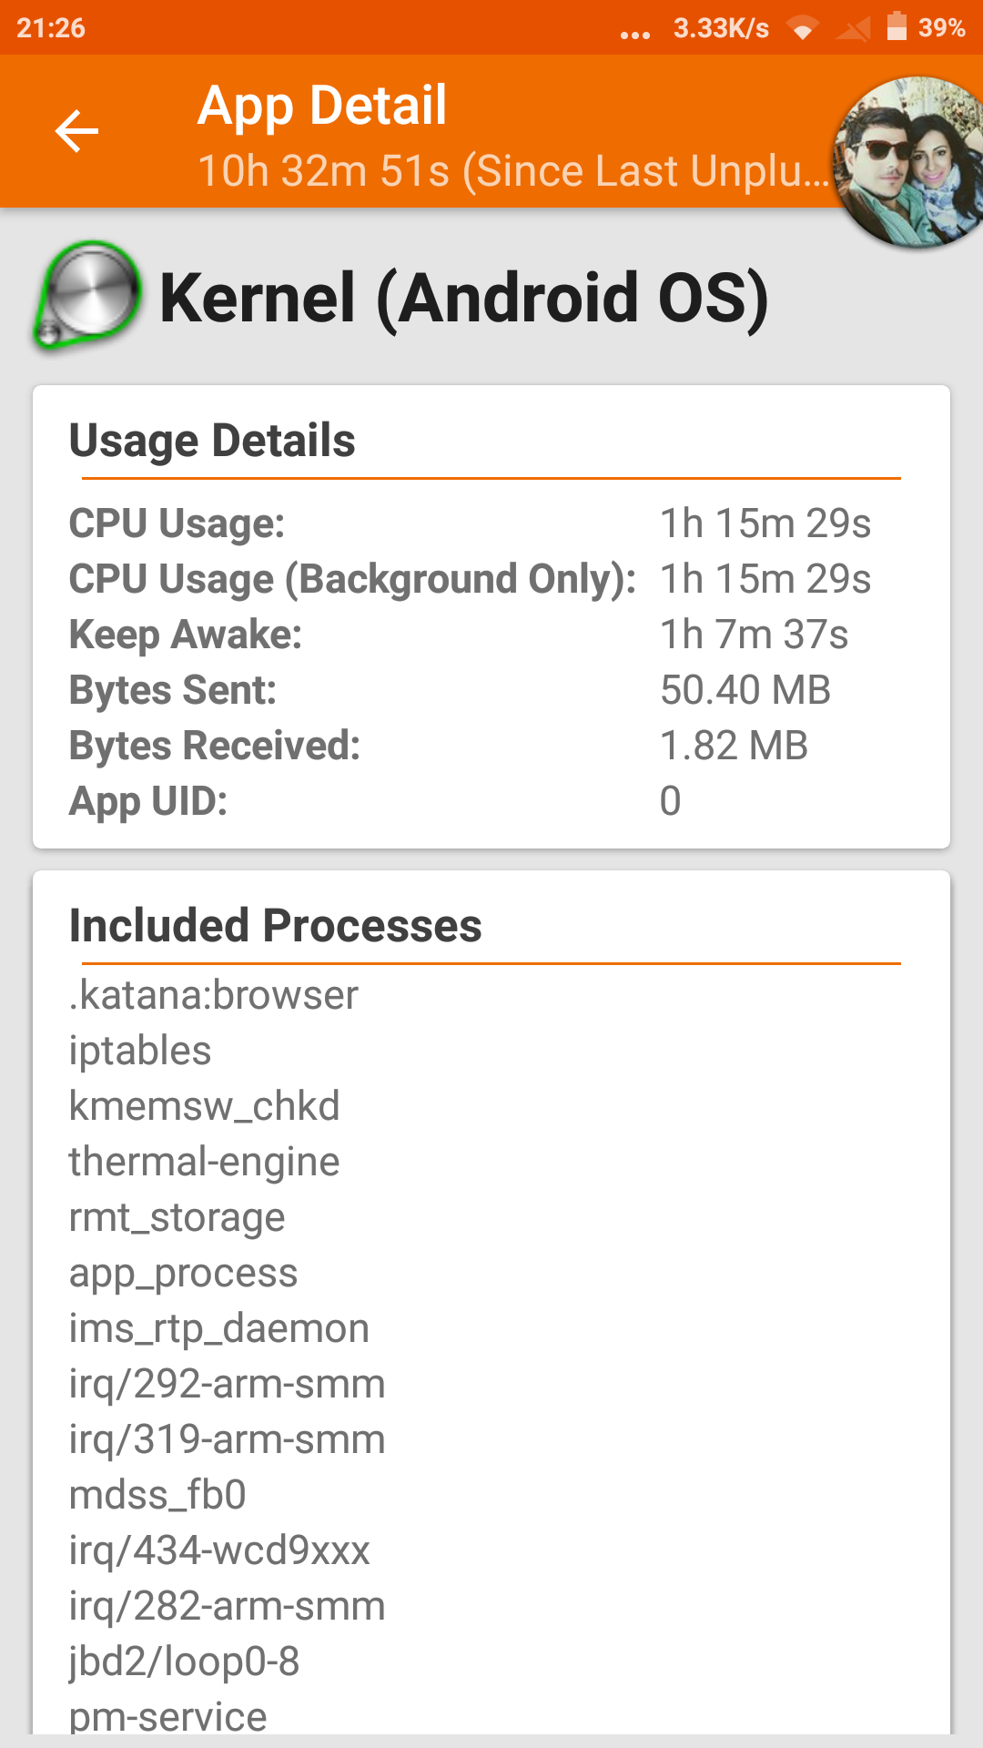This screenshot has height=1748, width=983.
Task: Tap the App Detail title
Action: (322, 105)
